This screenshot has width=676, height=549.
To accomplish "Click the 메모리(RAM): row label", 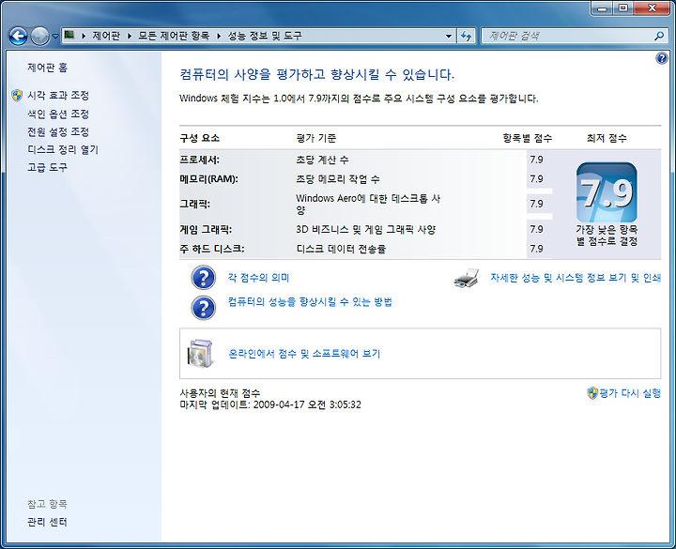I will (x=209, y=179).
